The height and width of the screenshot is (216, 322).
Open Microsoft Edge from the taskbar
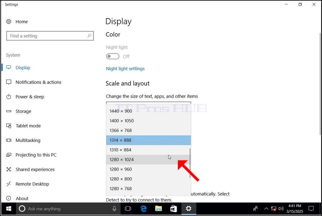click(143, 209)
